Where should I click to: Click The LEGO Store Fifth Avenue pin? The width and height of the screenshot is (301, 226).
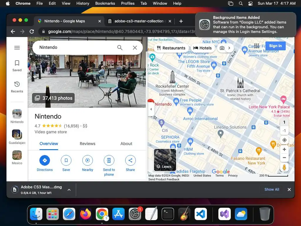click(214, 65)
